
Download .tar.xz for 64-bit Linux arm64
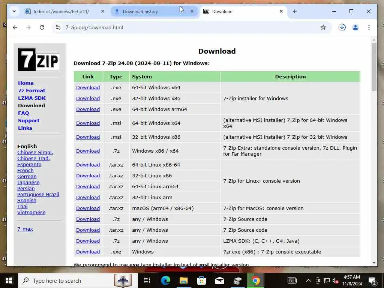88,187
